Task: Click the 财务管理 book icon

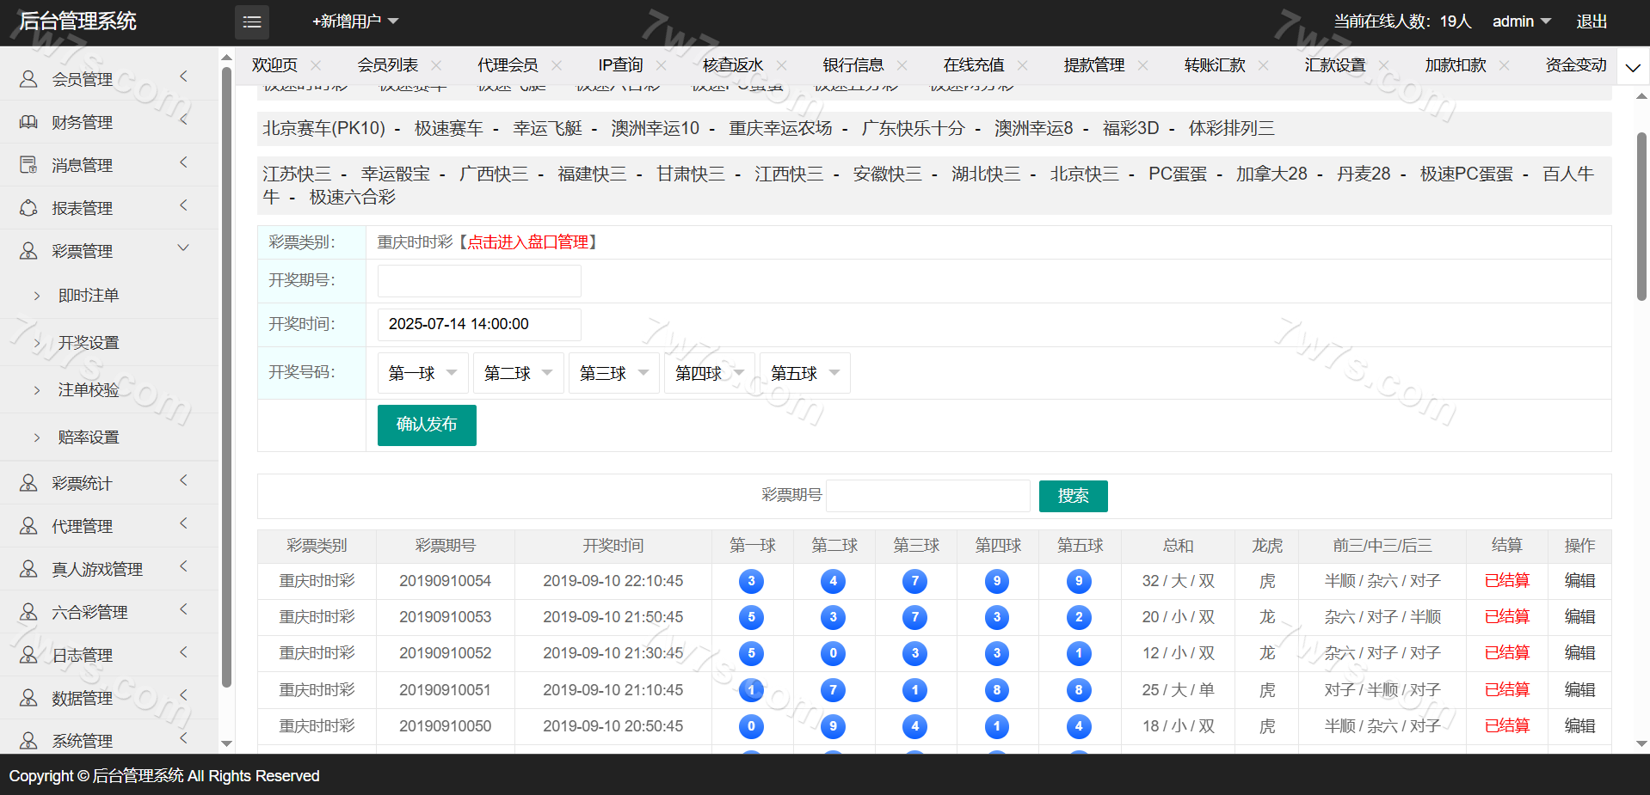Action: coord(28,122)
